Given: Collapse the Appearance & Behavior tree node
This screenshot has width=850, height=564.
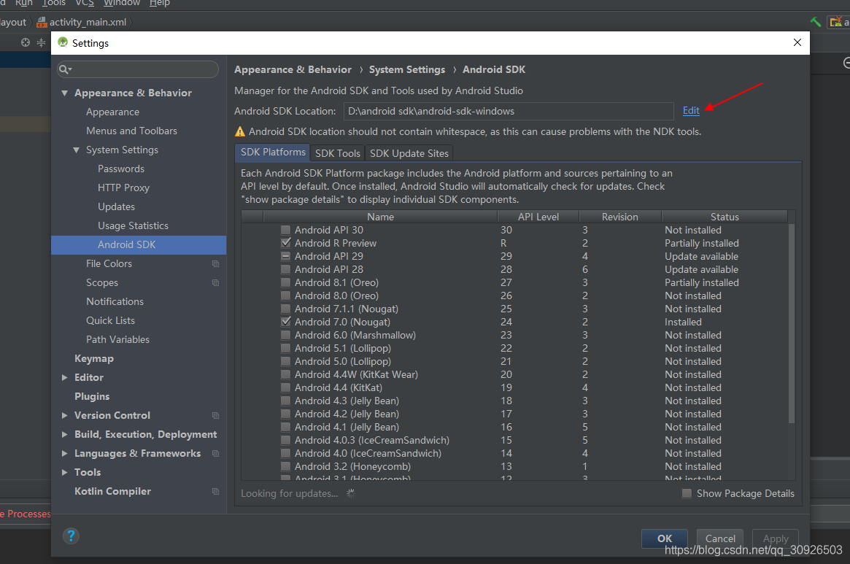Looking at the screenshot, I should click(64, 93).
